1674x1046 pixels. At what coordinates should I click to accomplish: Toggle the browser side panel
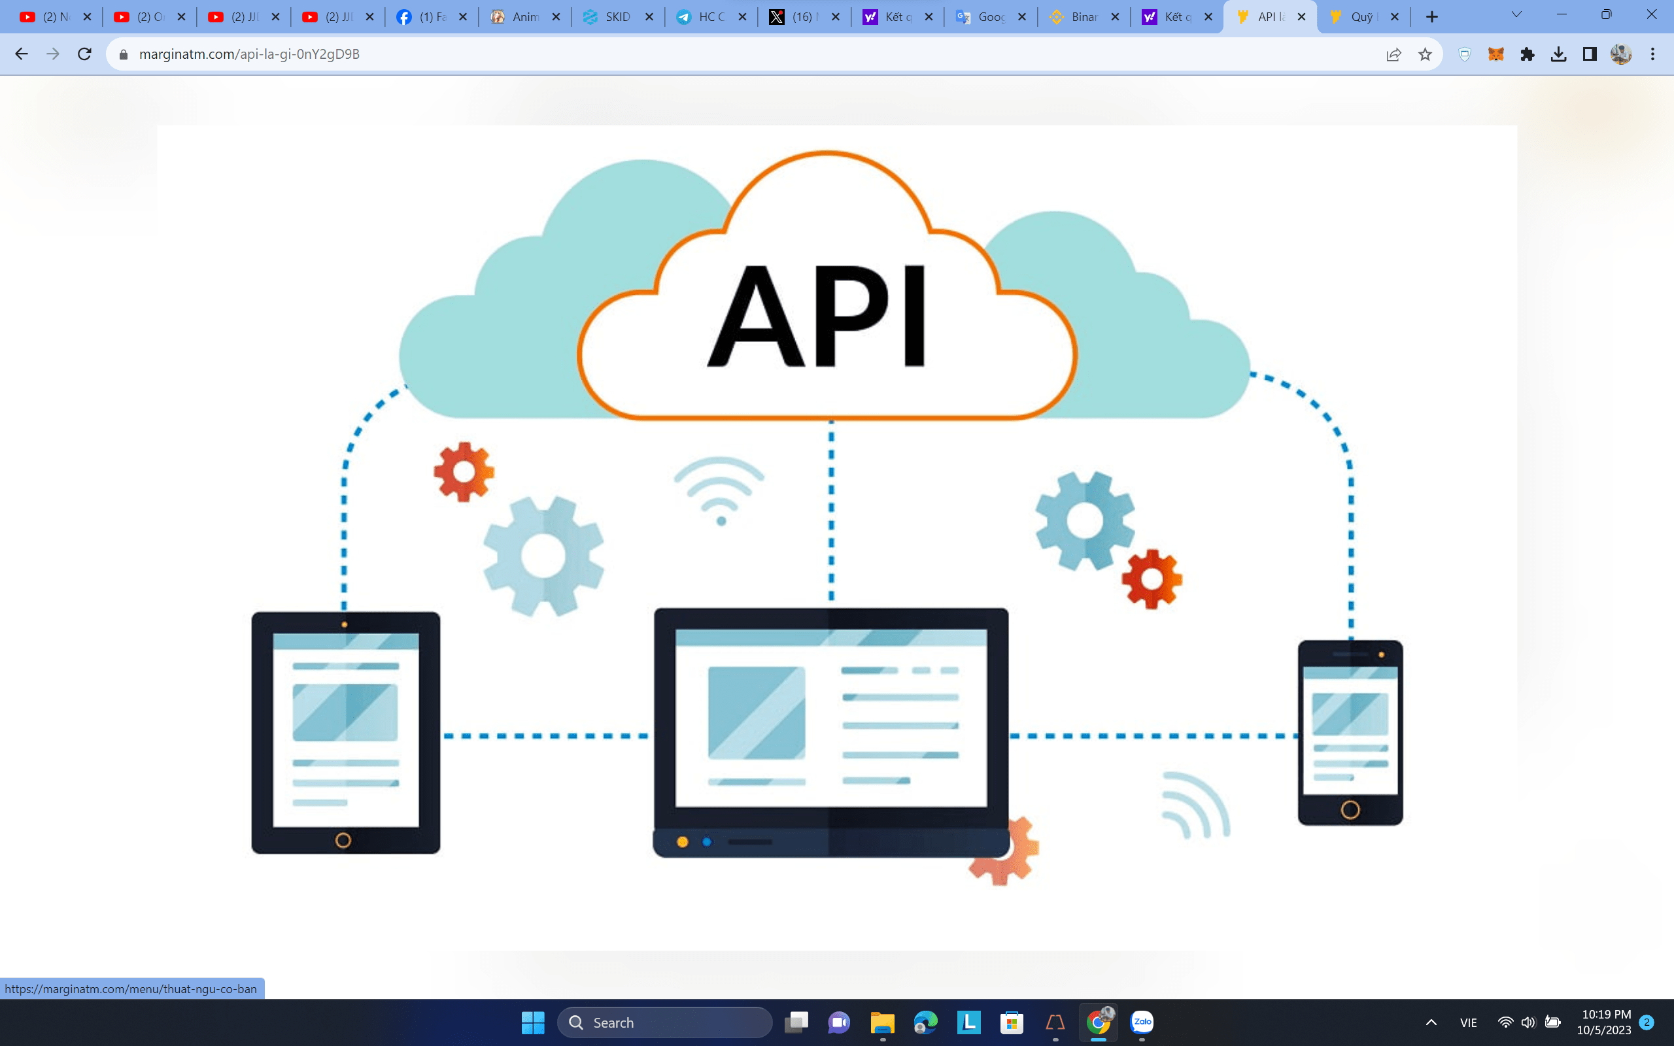pyautogui.click(x=1590, y=54)
